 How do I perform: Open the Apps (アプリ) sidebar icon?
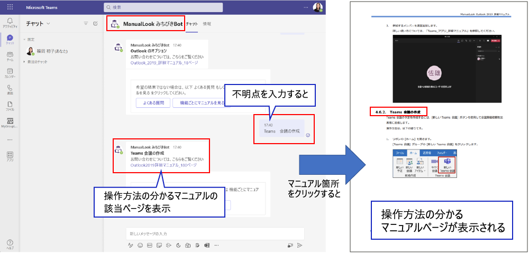coord(10,156)
